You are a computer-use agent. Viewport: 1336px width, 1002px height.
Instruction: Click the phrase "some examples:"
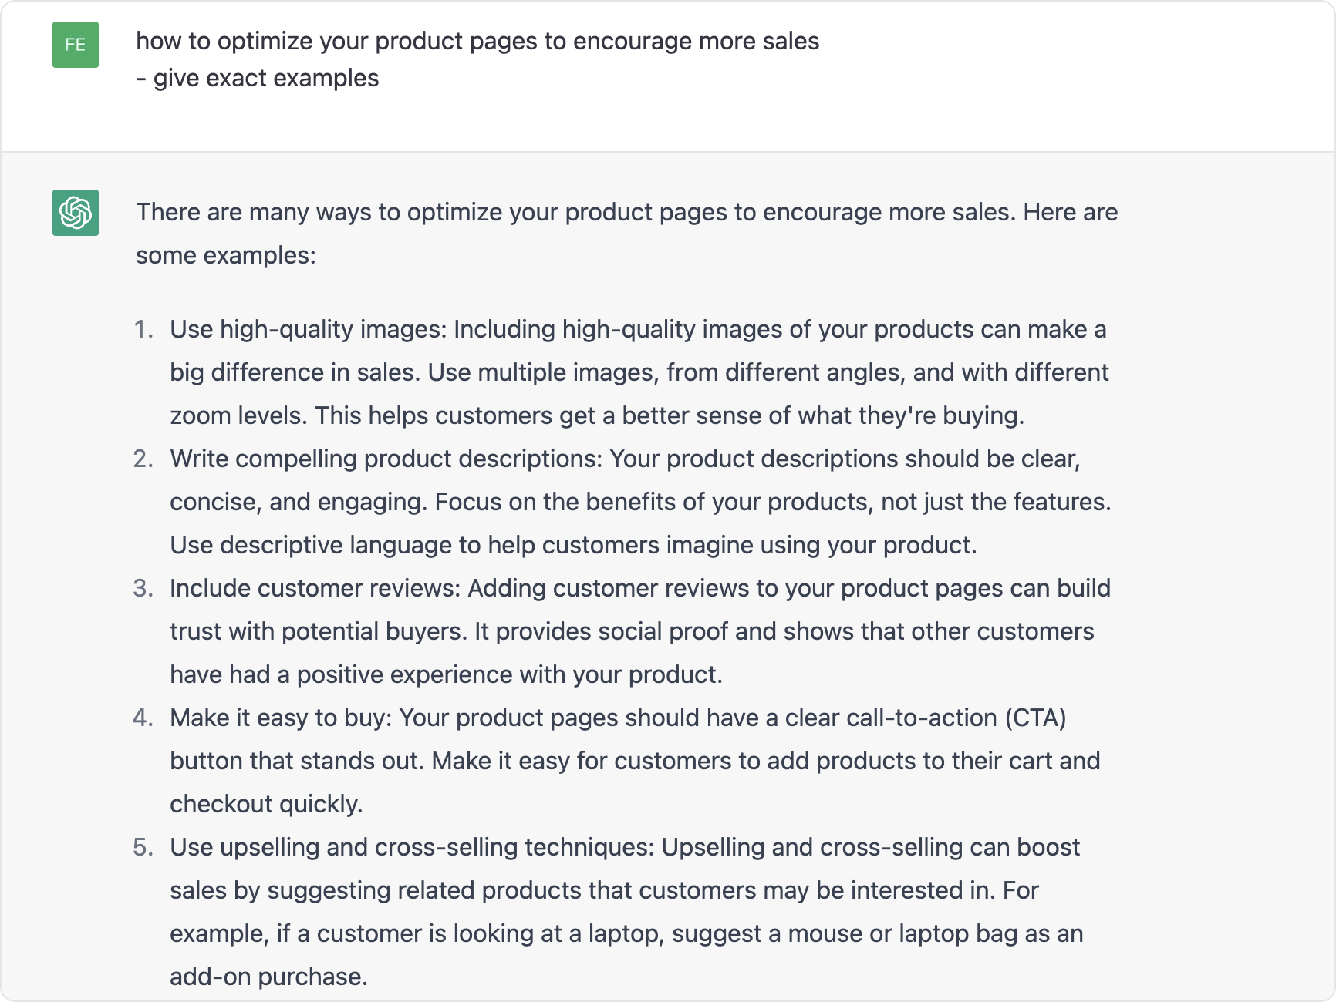click(226, 255)
